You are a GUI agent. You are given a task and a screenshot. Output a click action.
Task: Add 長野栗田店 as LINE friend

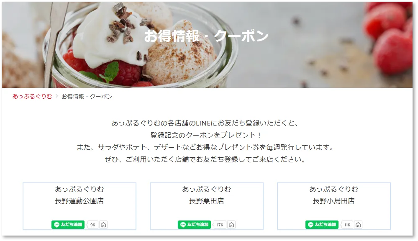coord(194,225)
